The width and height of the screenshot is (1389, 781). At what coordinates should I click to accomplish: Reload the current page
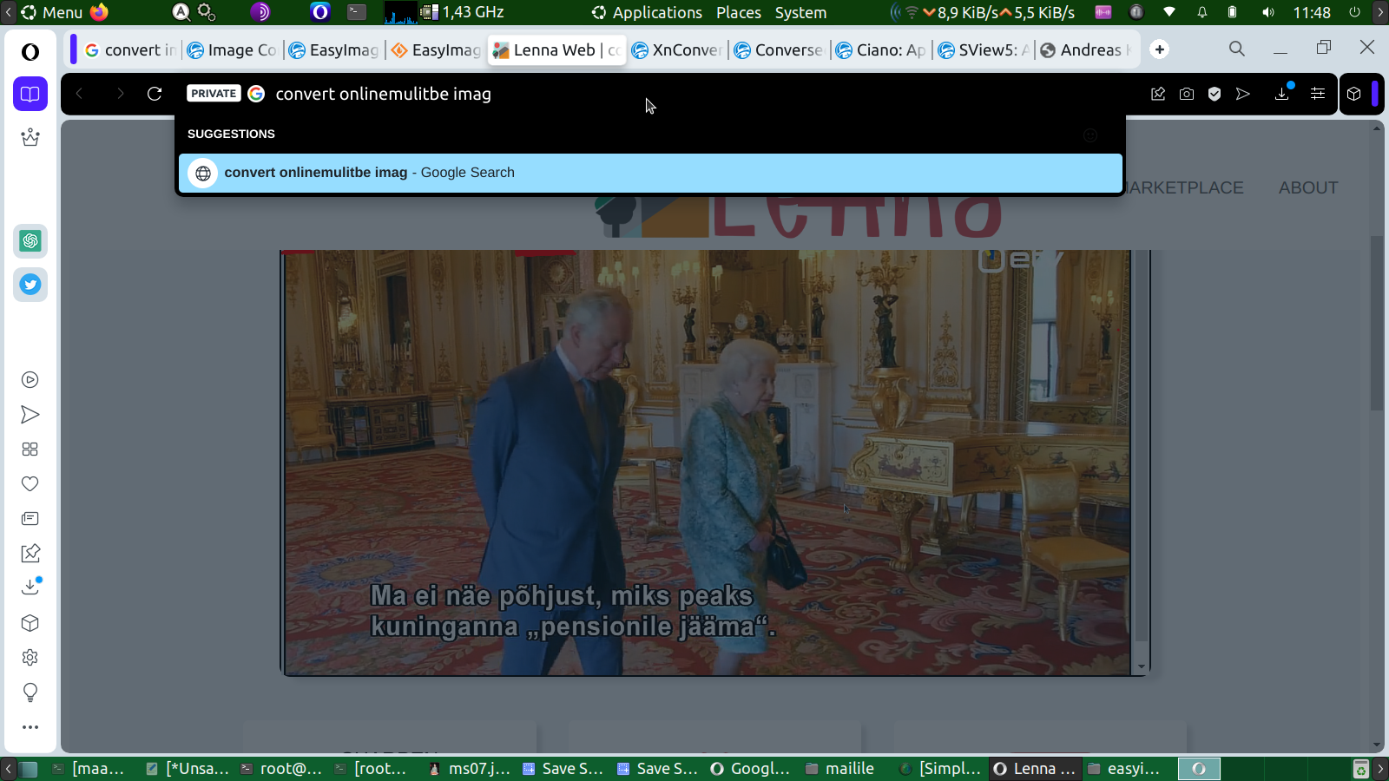coord(155,94)
